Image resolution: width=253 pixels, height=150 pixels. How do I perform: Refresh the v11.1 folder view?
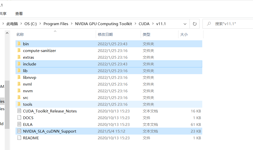coord(195,24)
